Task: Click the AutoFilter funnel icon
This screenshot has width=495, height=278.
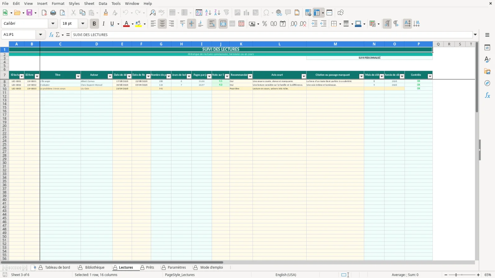Action: point(226,13)
